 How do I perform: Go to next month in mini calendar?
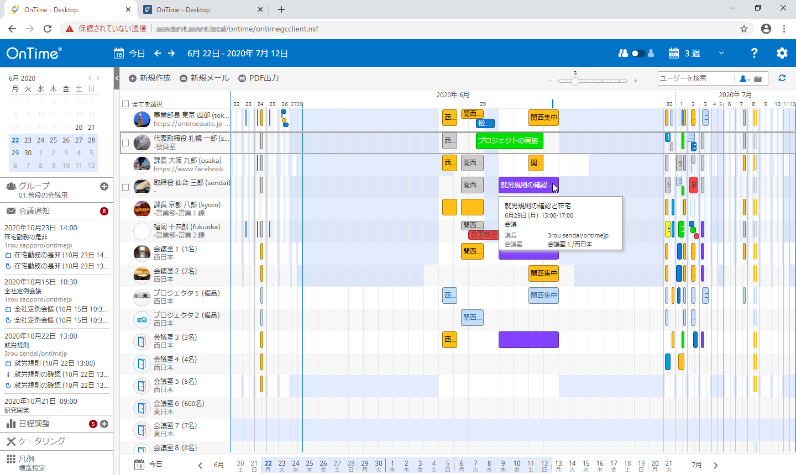pos(98,78)
